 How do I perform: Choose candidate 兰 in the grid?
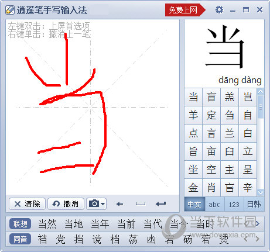230,133
